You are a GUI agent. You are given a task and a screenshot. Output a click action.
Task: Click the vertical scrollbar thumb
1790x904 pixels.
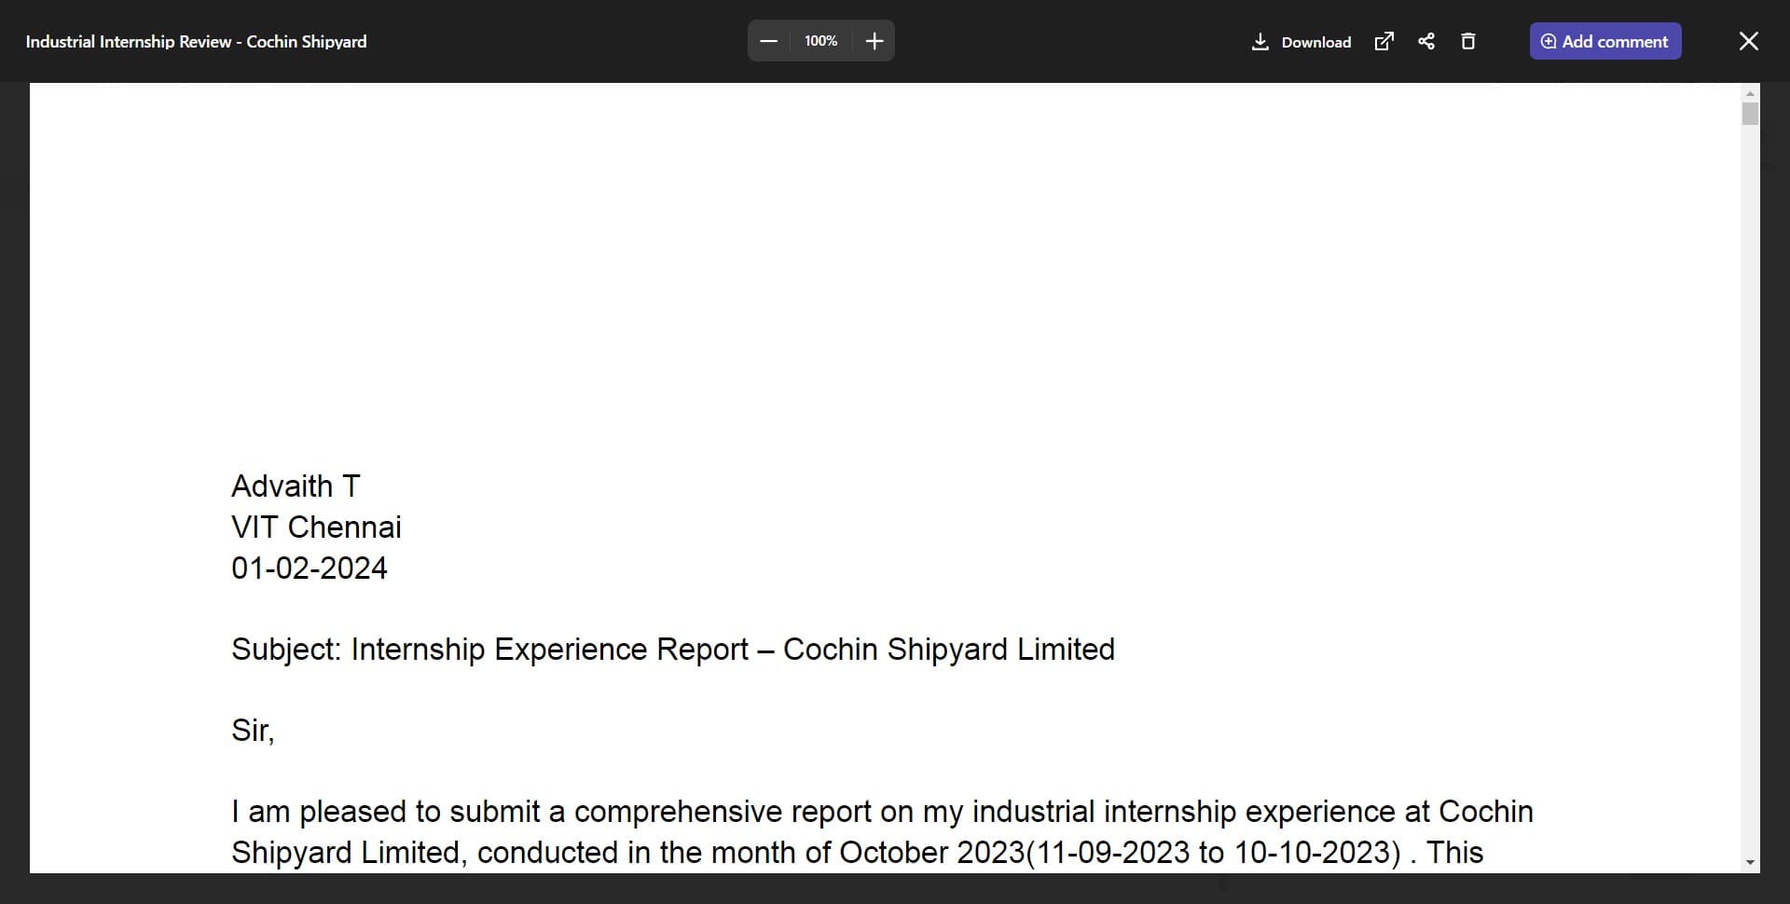point(1750,114)
